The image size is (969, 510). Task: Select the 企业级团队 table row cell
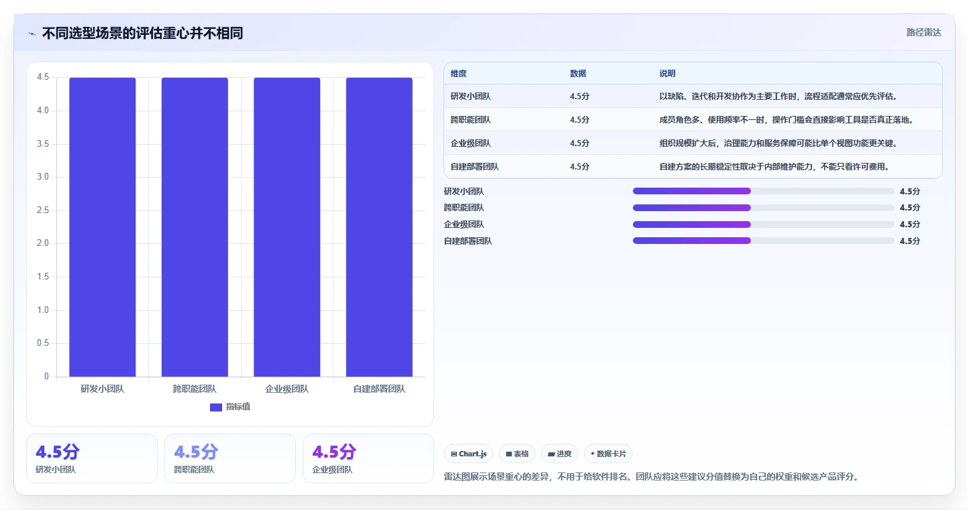(x=470, y=143)
